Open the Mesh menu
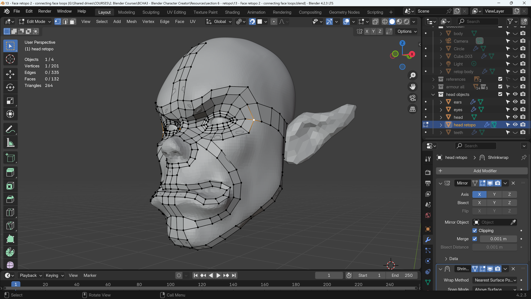Viewport: 531px width, 299px height. (131, 21)
